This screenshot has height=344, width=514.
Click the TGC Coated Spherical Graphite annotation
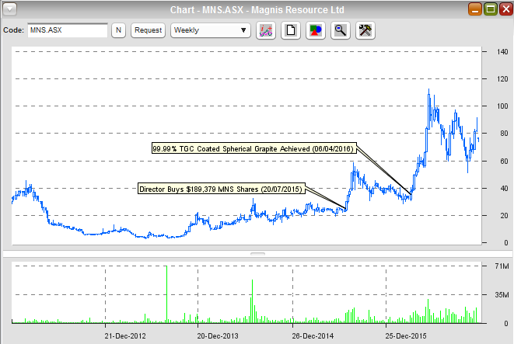coord(254,148)
